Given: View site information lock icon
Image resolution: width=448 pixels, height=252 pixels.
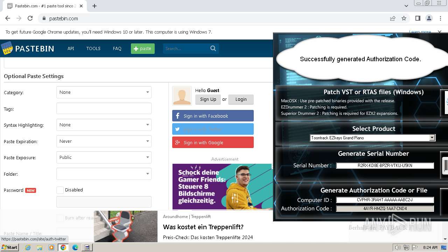Looking at the screenshot, I should 44,18.
